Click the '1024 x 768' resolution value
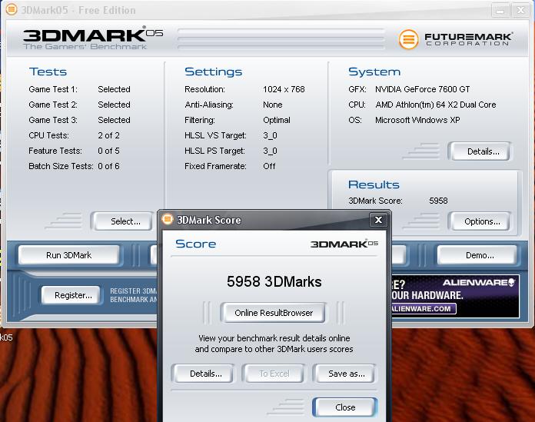This screenshot has height=422, width=535. (x=284, y=89)
